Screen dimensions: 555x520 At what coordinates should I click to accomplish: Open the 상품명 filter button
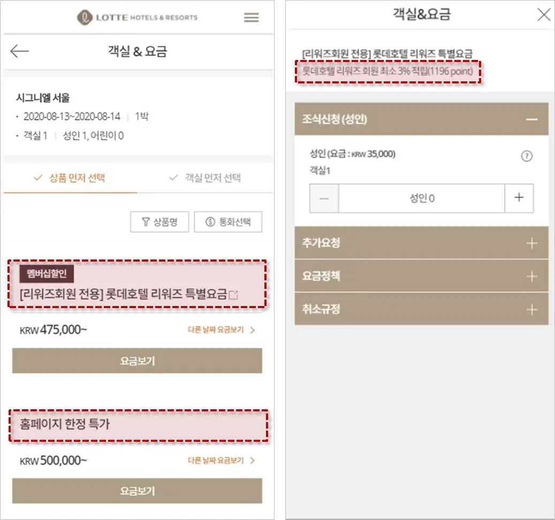click(159, 222)
